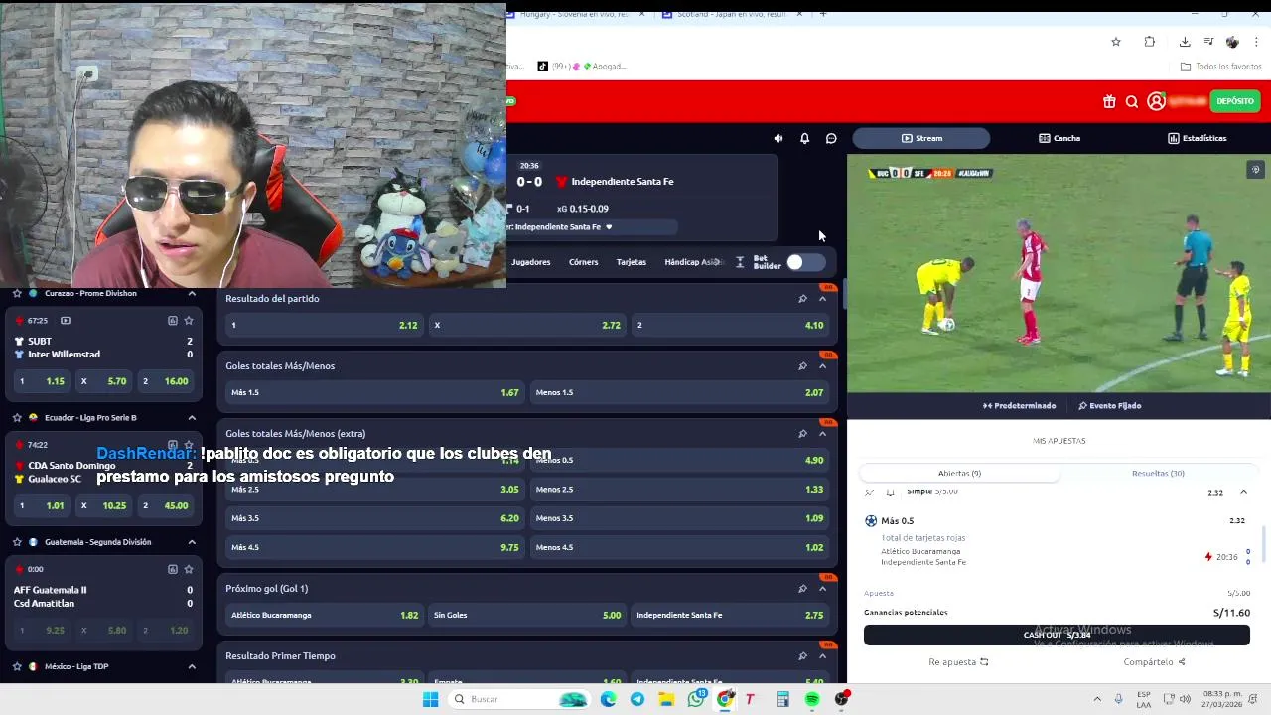This screenshot has height=715, width=1271.
Task: Open the gift promotions icon
Action: (1109, 101)
